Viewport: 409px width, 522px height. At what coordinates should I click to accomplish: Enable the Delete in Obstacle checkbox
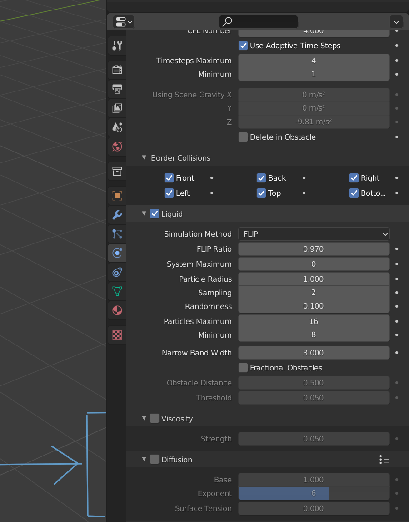click(x=243, y=137)
